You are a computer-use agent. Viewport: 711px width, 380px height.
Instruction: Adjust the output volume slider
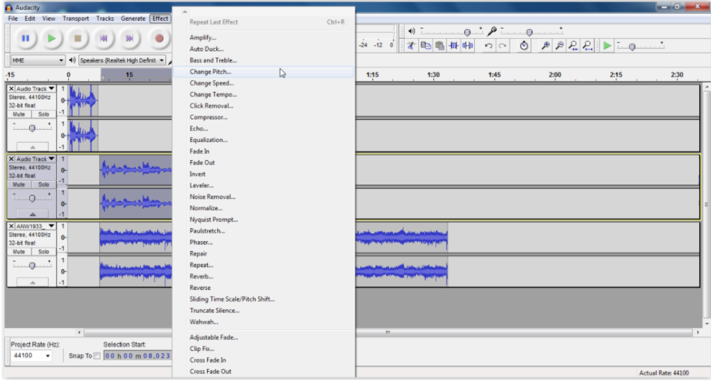[467, 32]
